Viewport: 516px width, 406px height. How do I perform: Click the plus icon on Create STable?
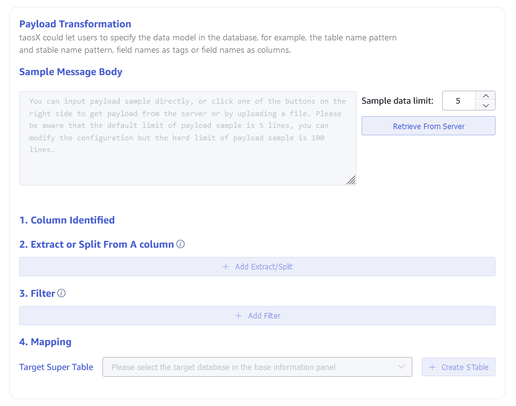pos(432,368)
